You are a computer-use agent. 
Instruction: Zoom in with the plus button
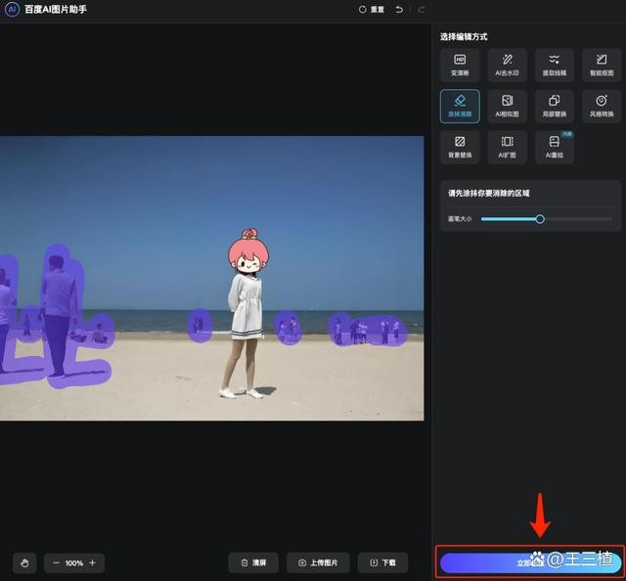coord(93,563)
